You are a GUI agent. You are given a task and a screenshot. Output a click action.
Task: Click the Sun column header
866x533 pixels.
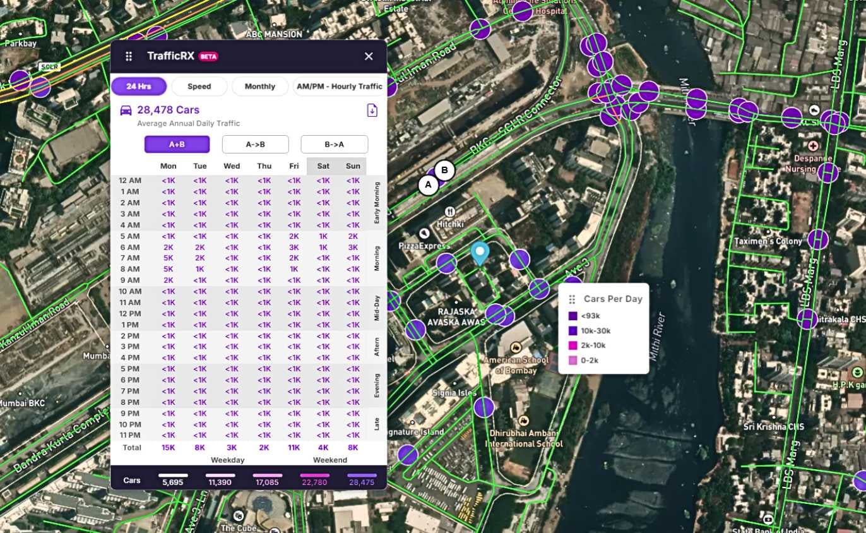point(353,166)
